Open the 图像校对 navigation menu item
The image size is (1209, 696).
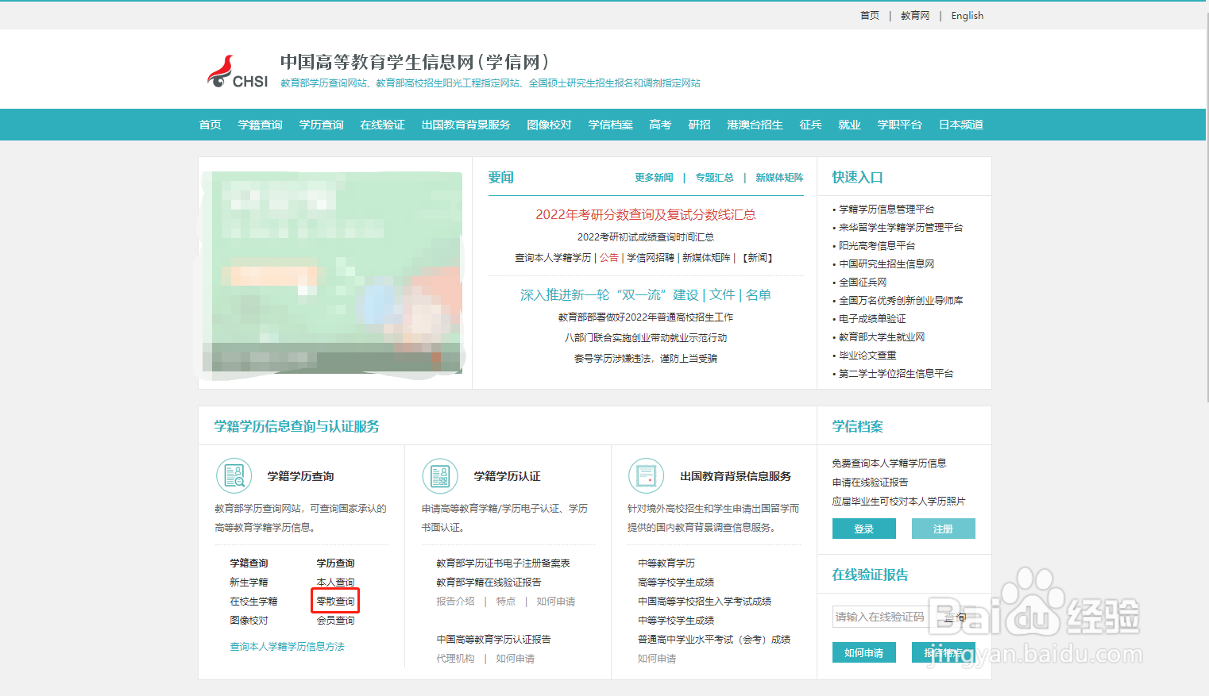[550, 125]
